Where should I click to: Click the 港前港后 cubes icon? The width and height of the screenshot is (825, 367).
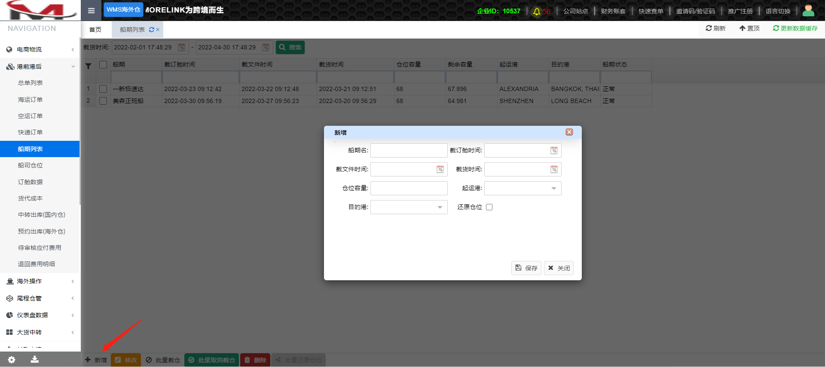click(x=10, y=67)
